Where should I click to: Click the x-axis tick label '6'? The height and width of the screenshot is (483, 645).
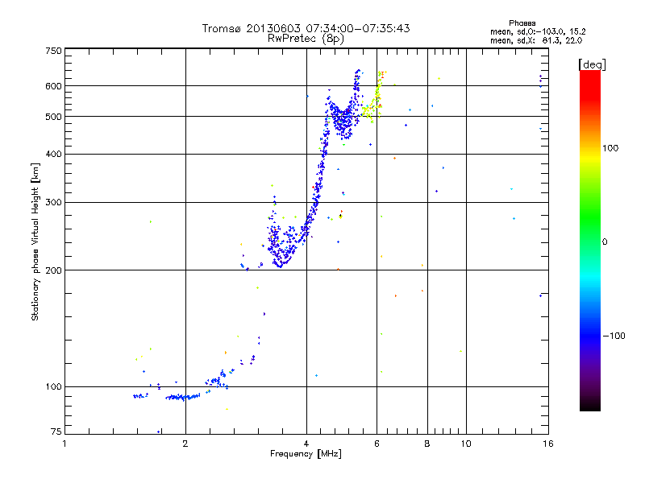point(377,444)
